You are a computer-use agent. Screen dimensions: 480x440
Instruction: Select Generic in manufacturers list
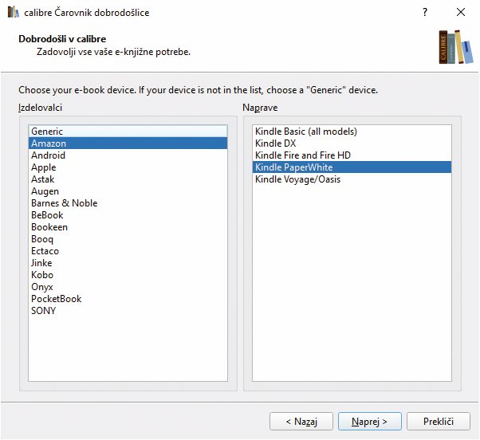click(128, 132)
